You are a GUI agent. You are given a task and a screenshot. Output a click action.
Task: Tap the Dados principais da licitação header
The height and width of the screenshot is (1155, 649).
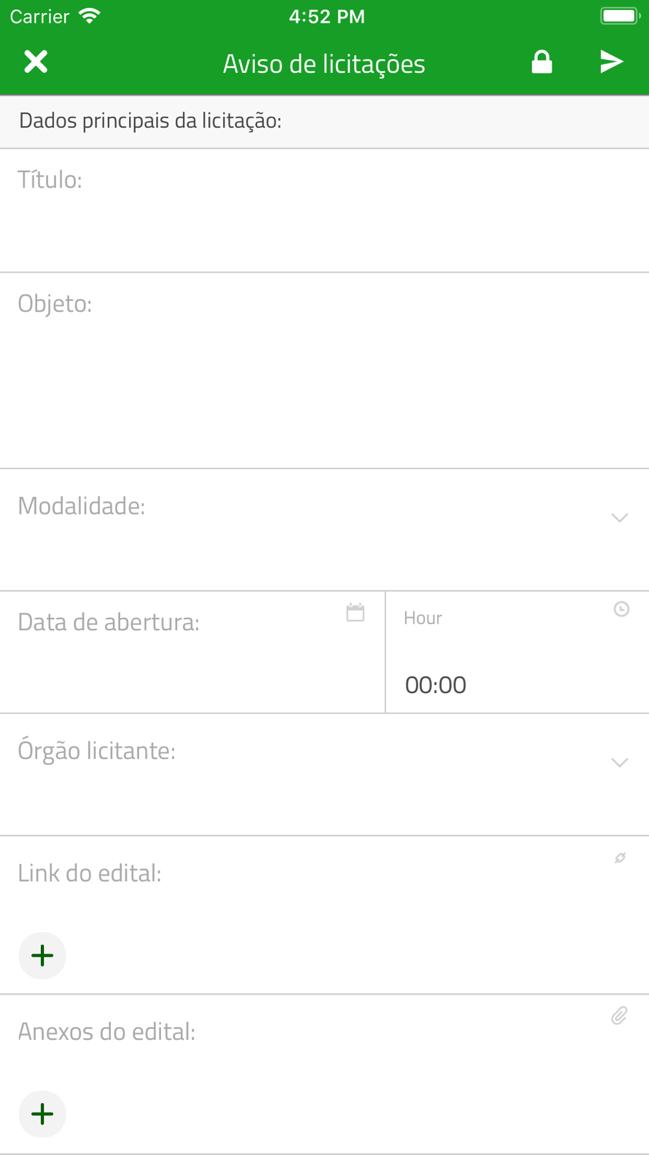coord(150,121)
